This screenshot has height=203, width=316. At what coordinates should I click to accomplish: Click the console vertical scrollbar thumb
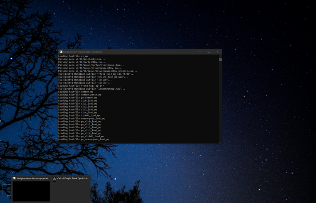coord(220,59)
